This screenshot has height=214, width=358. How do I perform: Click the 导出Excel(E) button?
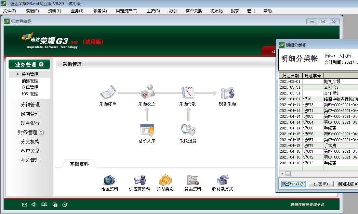pyautogui.click(x=293, y=184)
